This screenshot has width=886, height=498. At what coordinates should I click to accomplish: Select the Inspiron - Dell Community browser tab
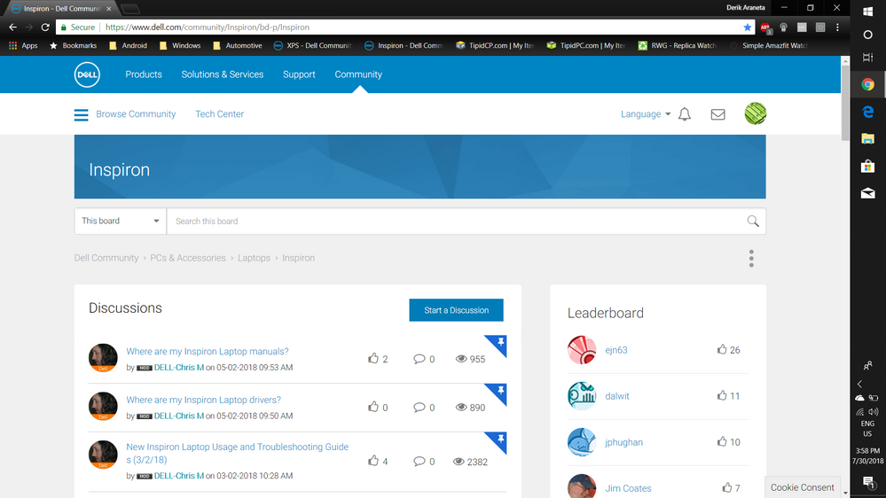(x=61, y=9)
